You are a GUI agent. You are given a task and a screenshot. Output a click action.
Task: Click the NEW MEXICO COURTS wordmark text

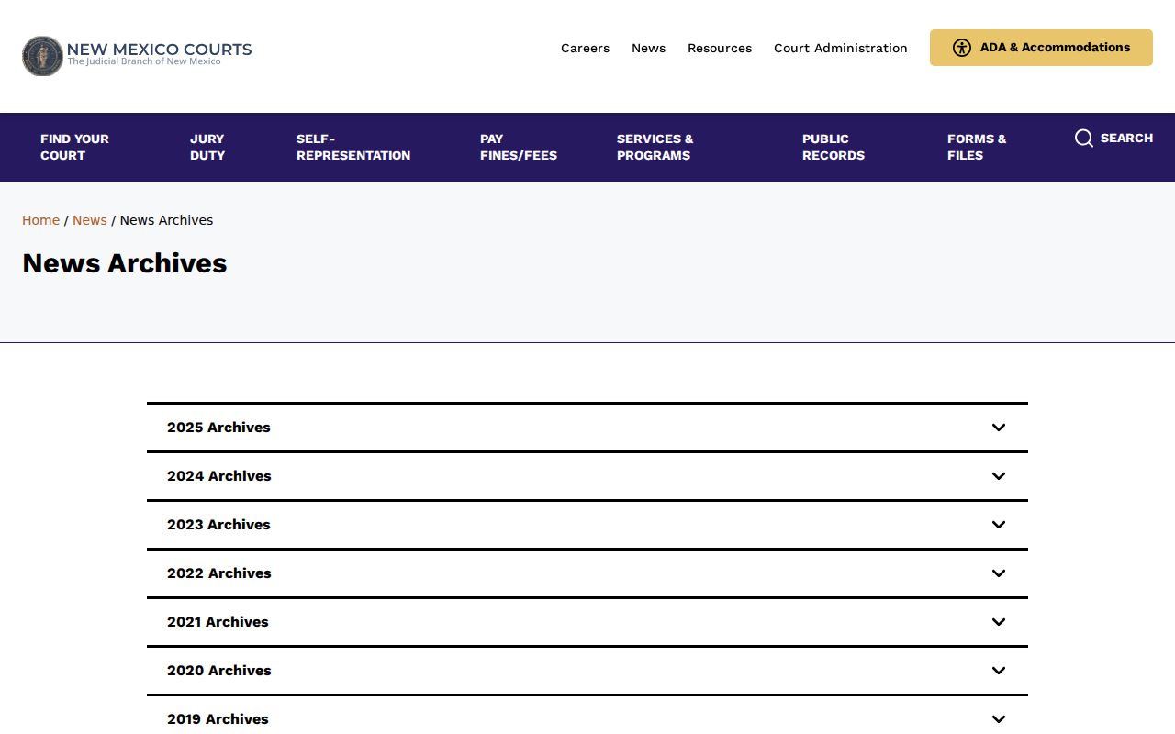[160, 50]
